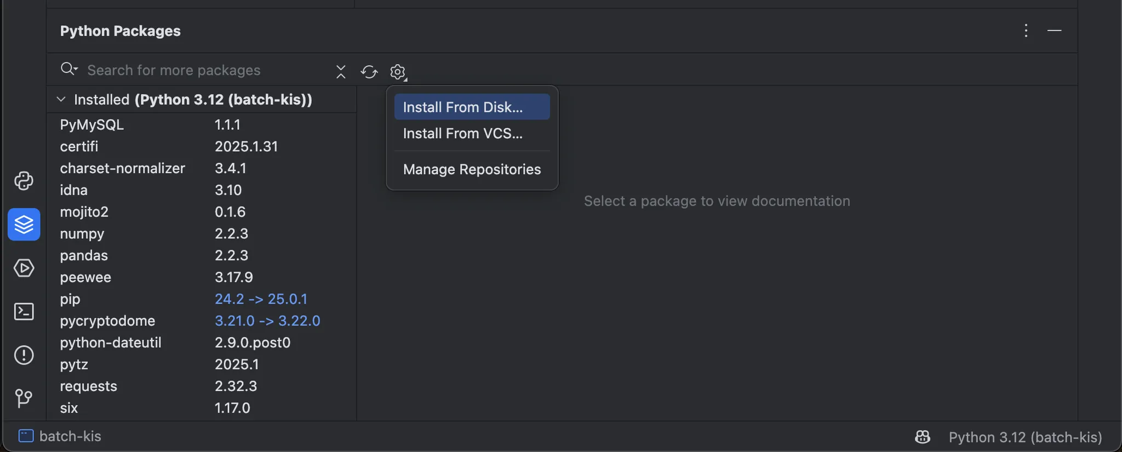Open the Problems tool window
This screenshot has height=452, width=1122.
24,355
